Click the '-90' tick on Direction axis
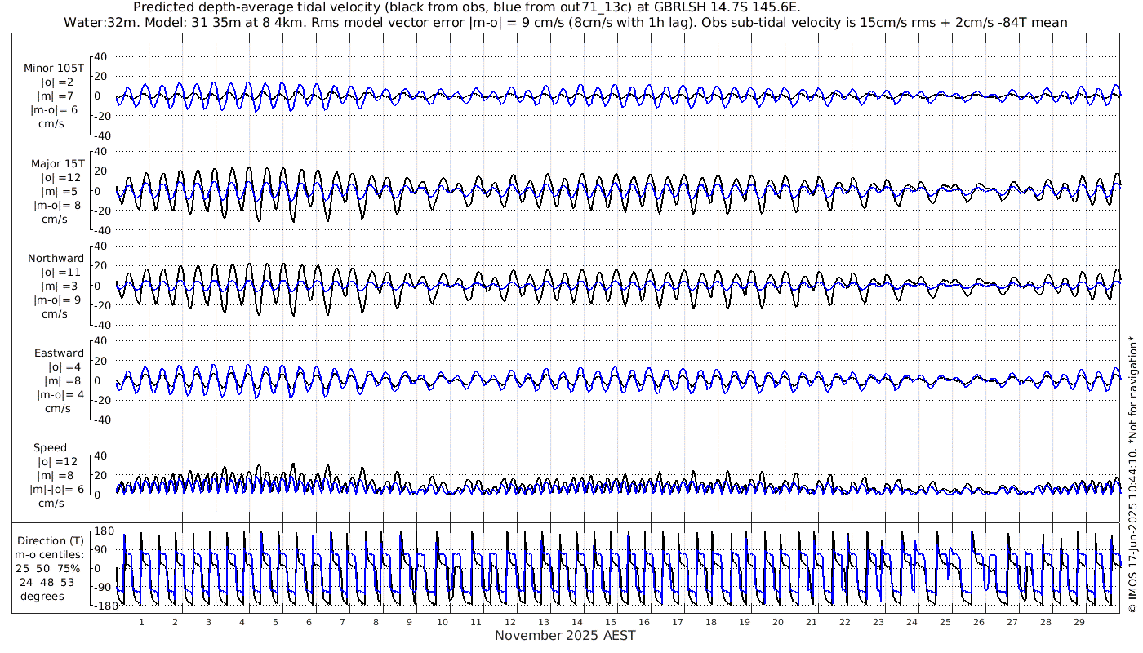 coord(104,587)
